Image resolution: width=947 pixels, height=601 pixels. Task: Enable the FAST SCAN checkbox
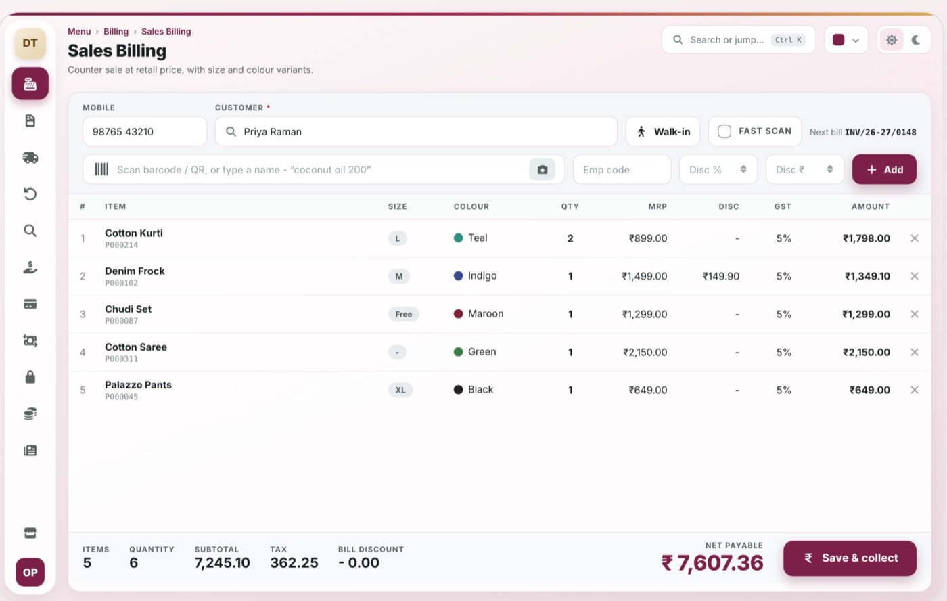point(724,131)
